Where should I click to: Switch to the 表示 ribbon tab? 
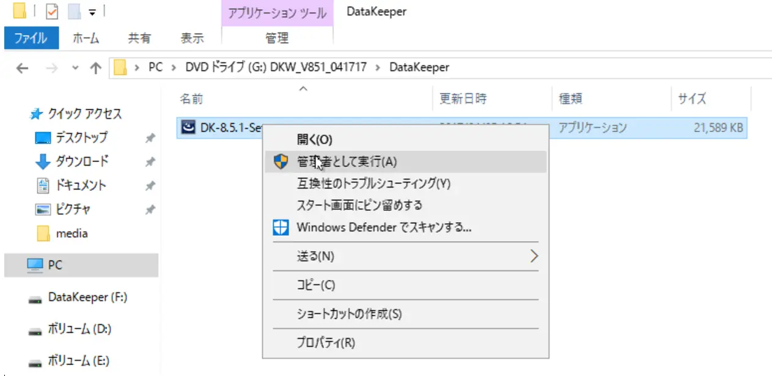192,38
